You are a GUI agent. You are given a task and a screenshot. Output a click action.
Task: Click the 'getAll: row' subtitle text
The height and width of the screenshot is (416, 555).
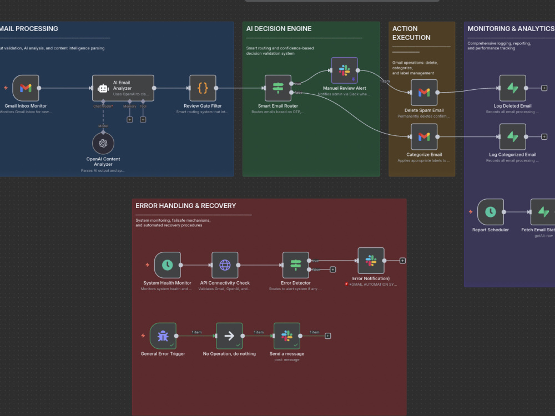(x=543, y=236)
